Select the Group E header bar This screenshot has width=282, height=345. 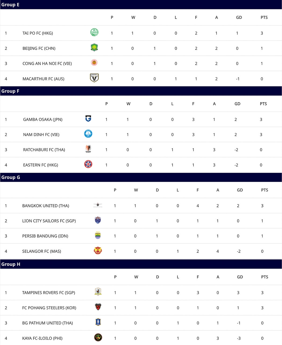pos(141,5)
